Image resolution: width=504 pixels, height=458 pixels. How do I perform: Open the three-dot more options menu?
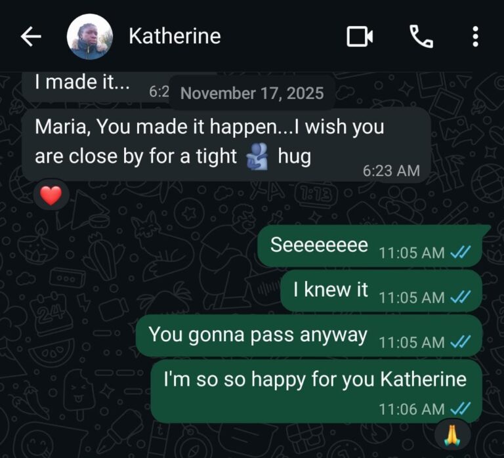click(476, 37)
